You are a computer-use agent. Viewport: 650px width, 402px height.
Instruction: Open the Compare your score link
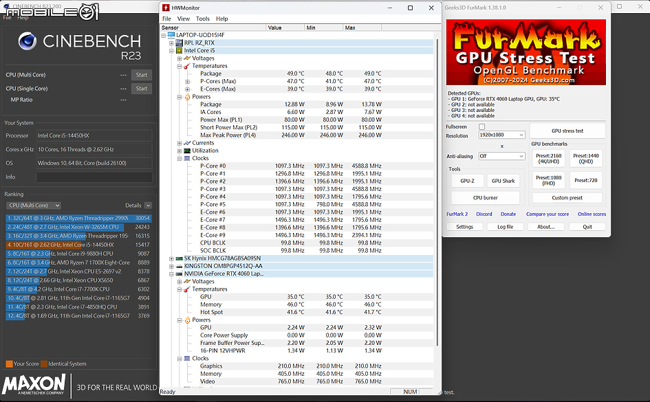point(548,214)
